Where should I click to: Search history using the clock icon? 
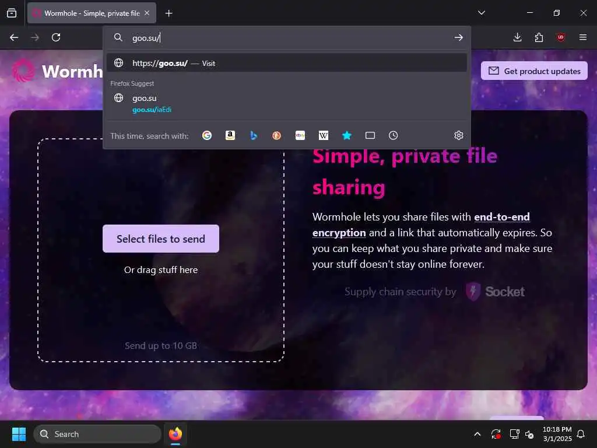pos(394,135)
